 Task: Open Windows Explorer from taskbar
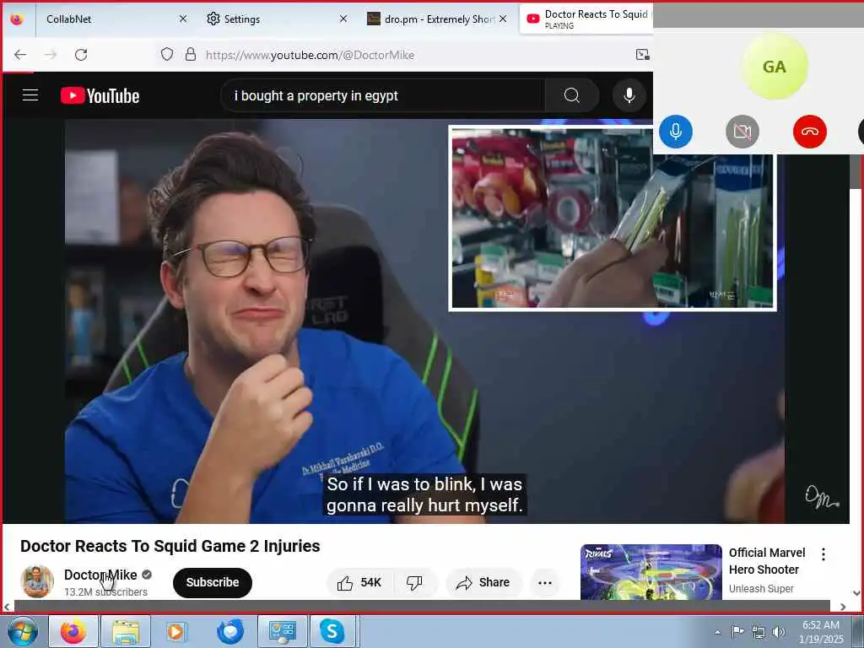(126, 631)
